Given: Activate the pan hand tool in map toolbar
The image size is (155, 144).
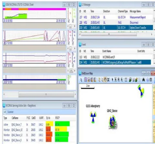Looking at the screenshot, I should [x=105, y=80].
